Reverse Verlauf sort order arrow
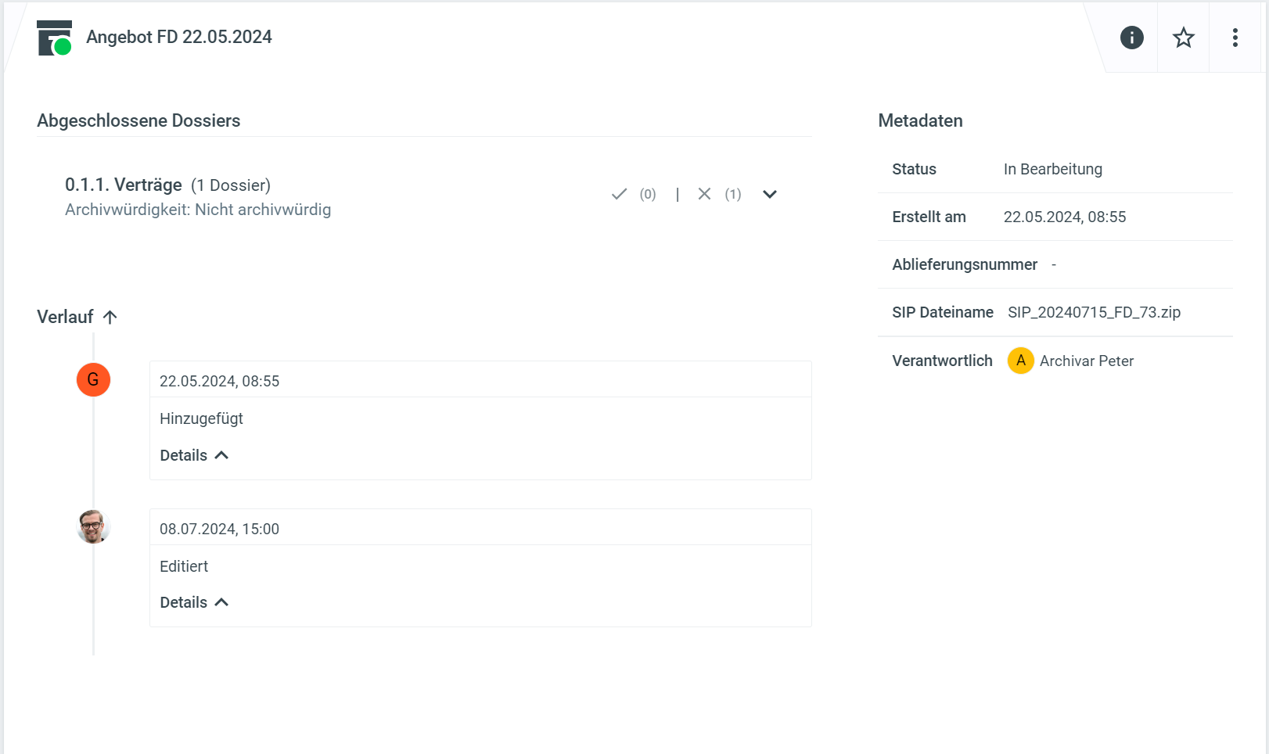1269x754 pixels. (110, 317)
